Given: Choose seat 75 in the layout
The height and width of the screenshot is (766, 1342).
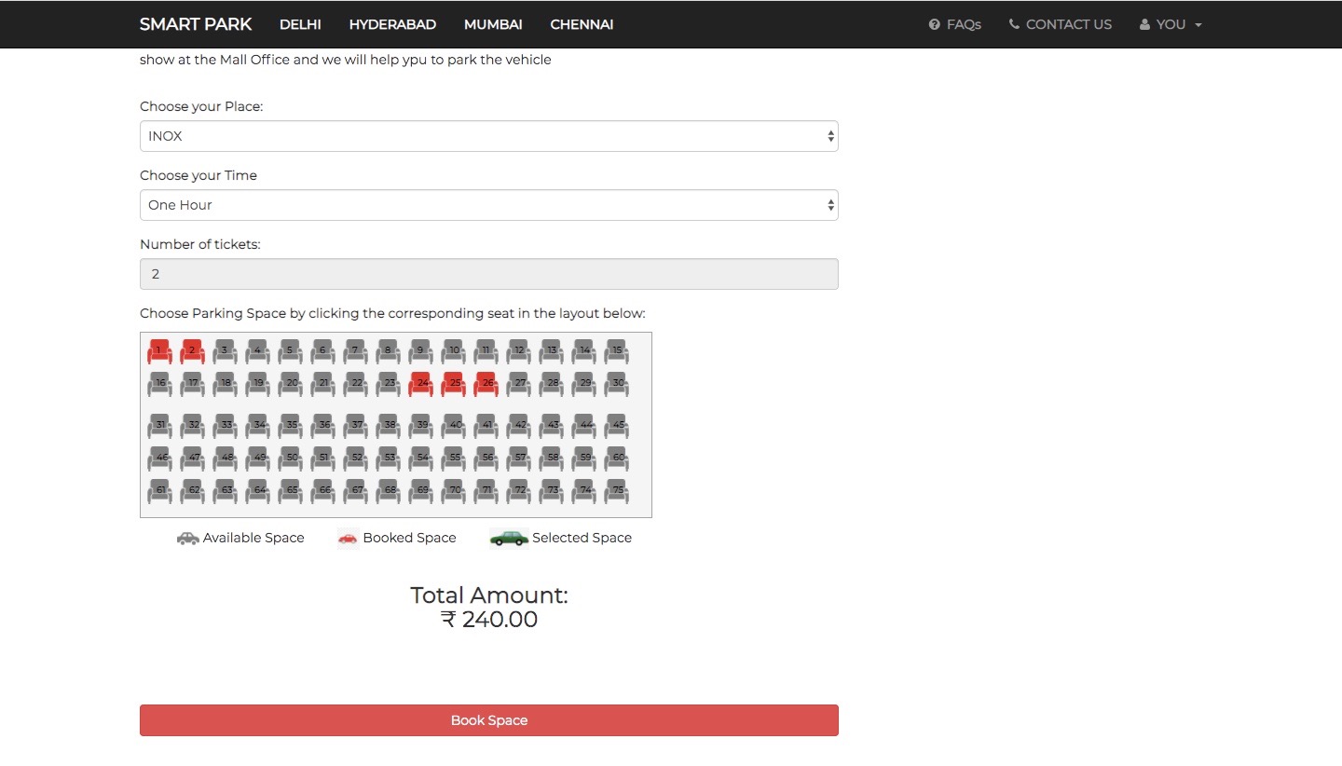Looking at the screenshot, I should [x=616, y=490].
